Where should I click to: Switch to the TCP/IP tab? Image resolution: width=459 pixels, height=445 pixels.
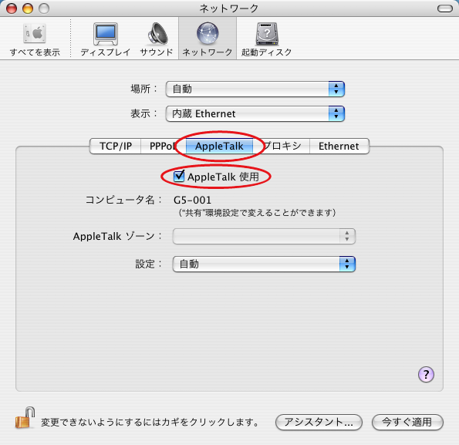tap(116, 146)
